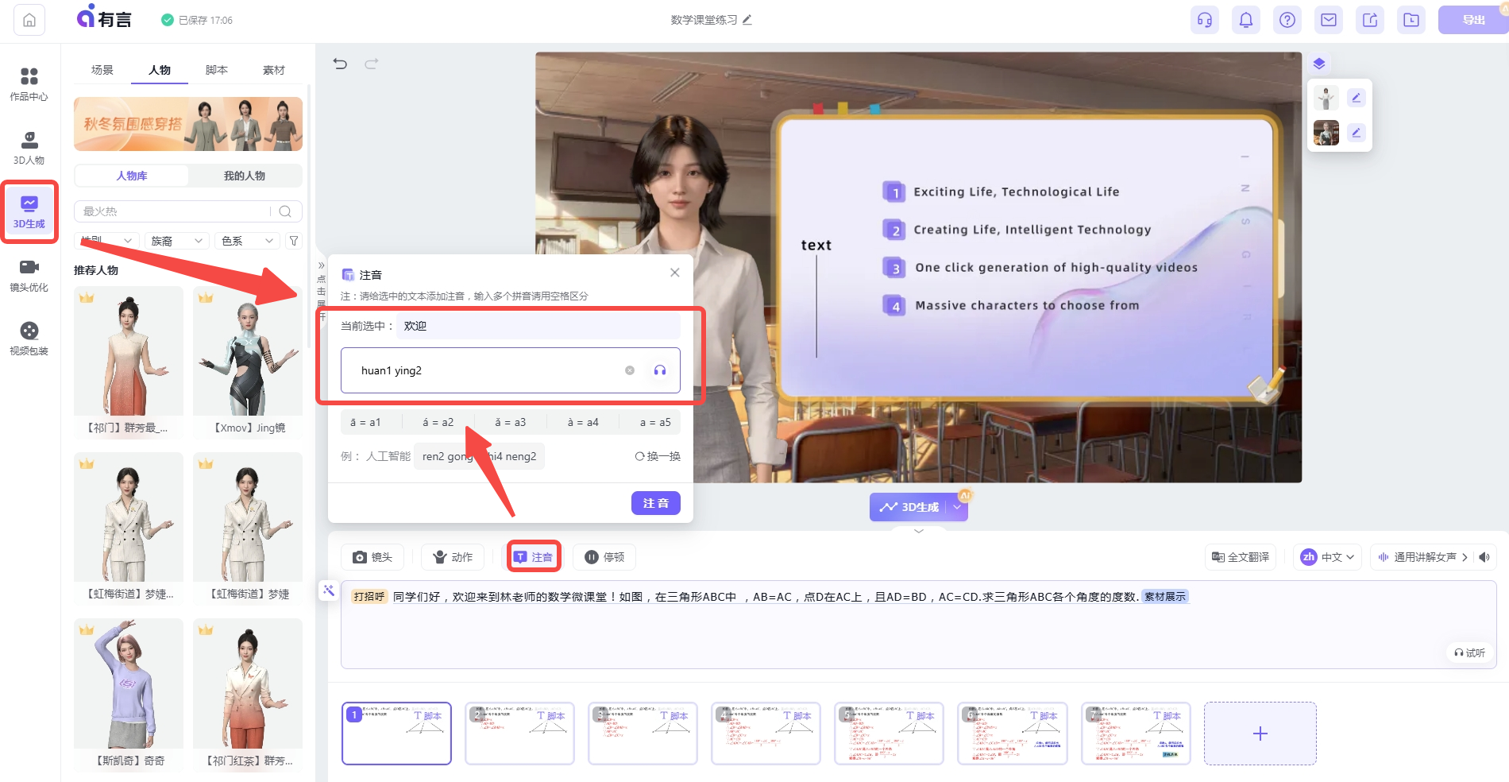Image resolution: width=1509 pixels, height=782 pixels.
Task: Open the messages envelope icon
Action: (x=1329, y=20)
